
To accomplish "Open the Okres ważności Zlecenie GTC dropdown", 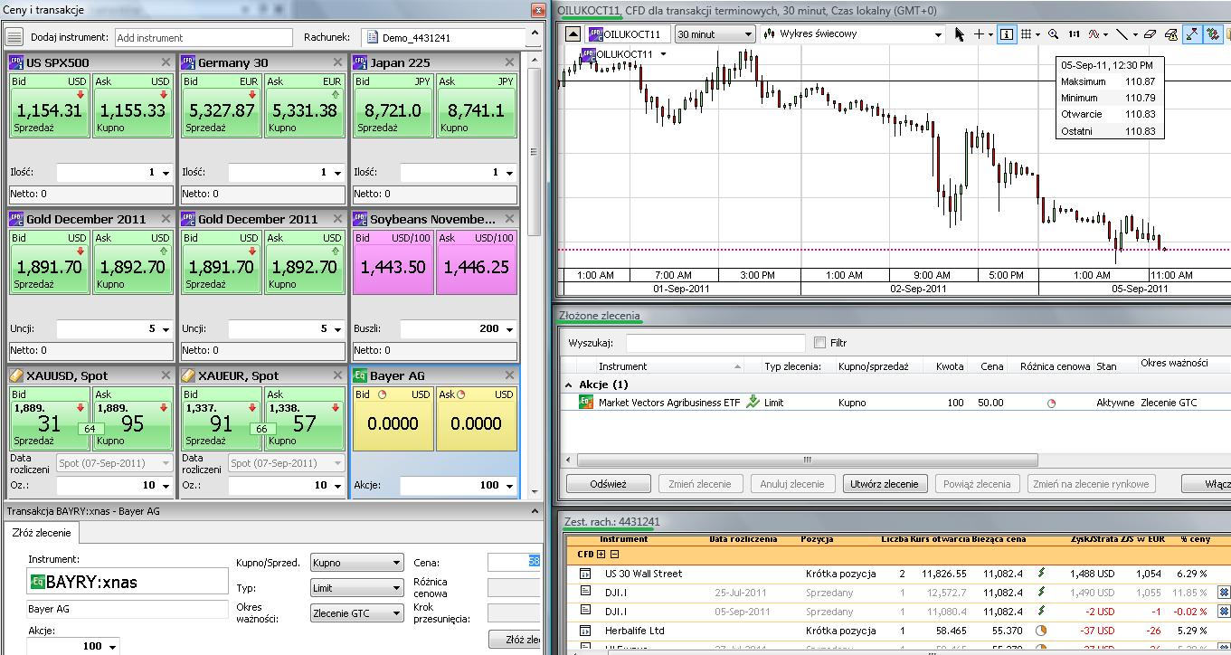I will coord(356,612).
